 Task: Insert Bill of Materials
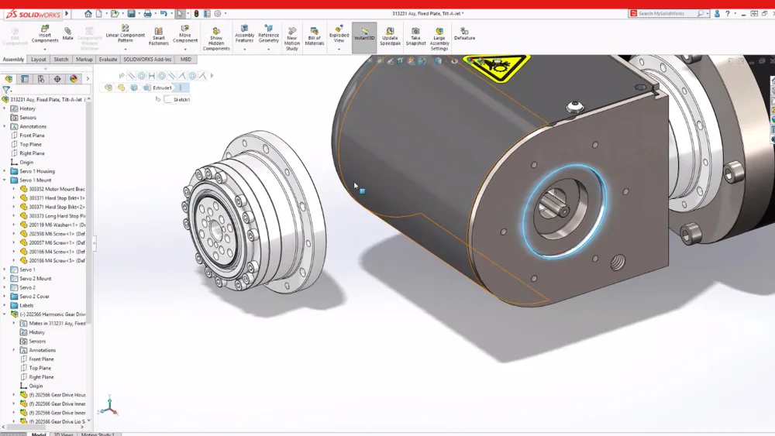pyautogui.click(x=315, y=36)
